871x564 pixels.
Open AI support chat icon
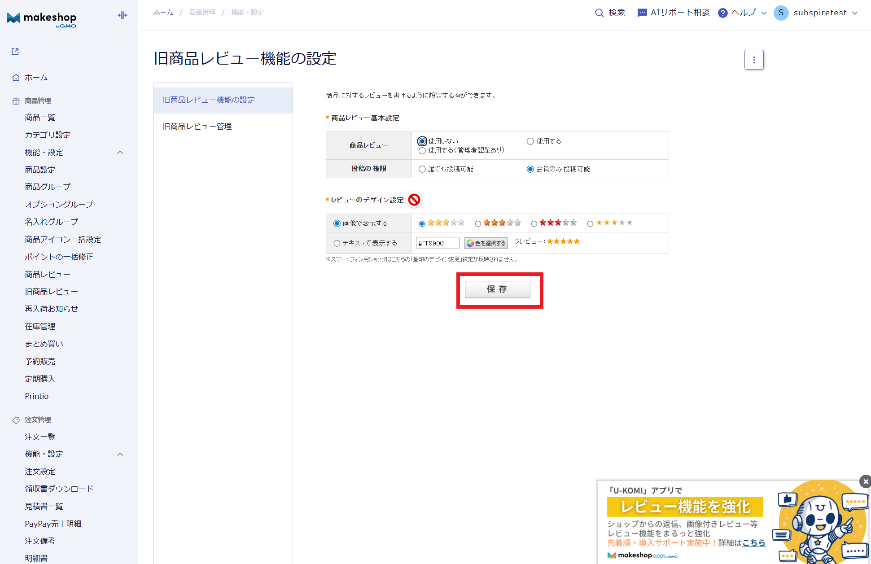pos(642,13)
